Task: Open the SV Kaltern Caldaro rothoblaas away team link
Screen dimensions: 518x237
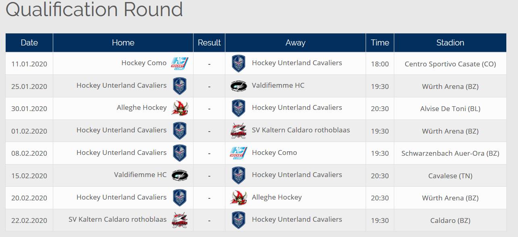Action: [x=301, y=130]
